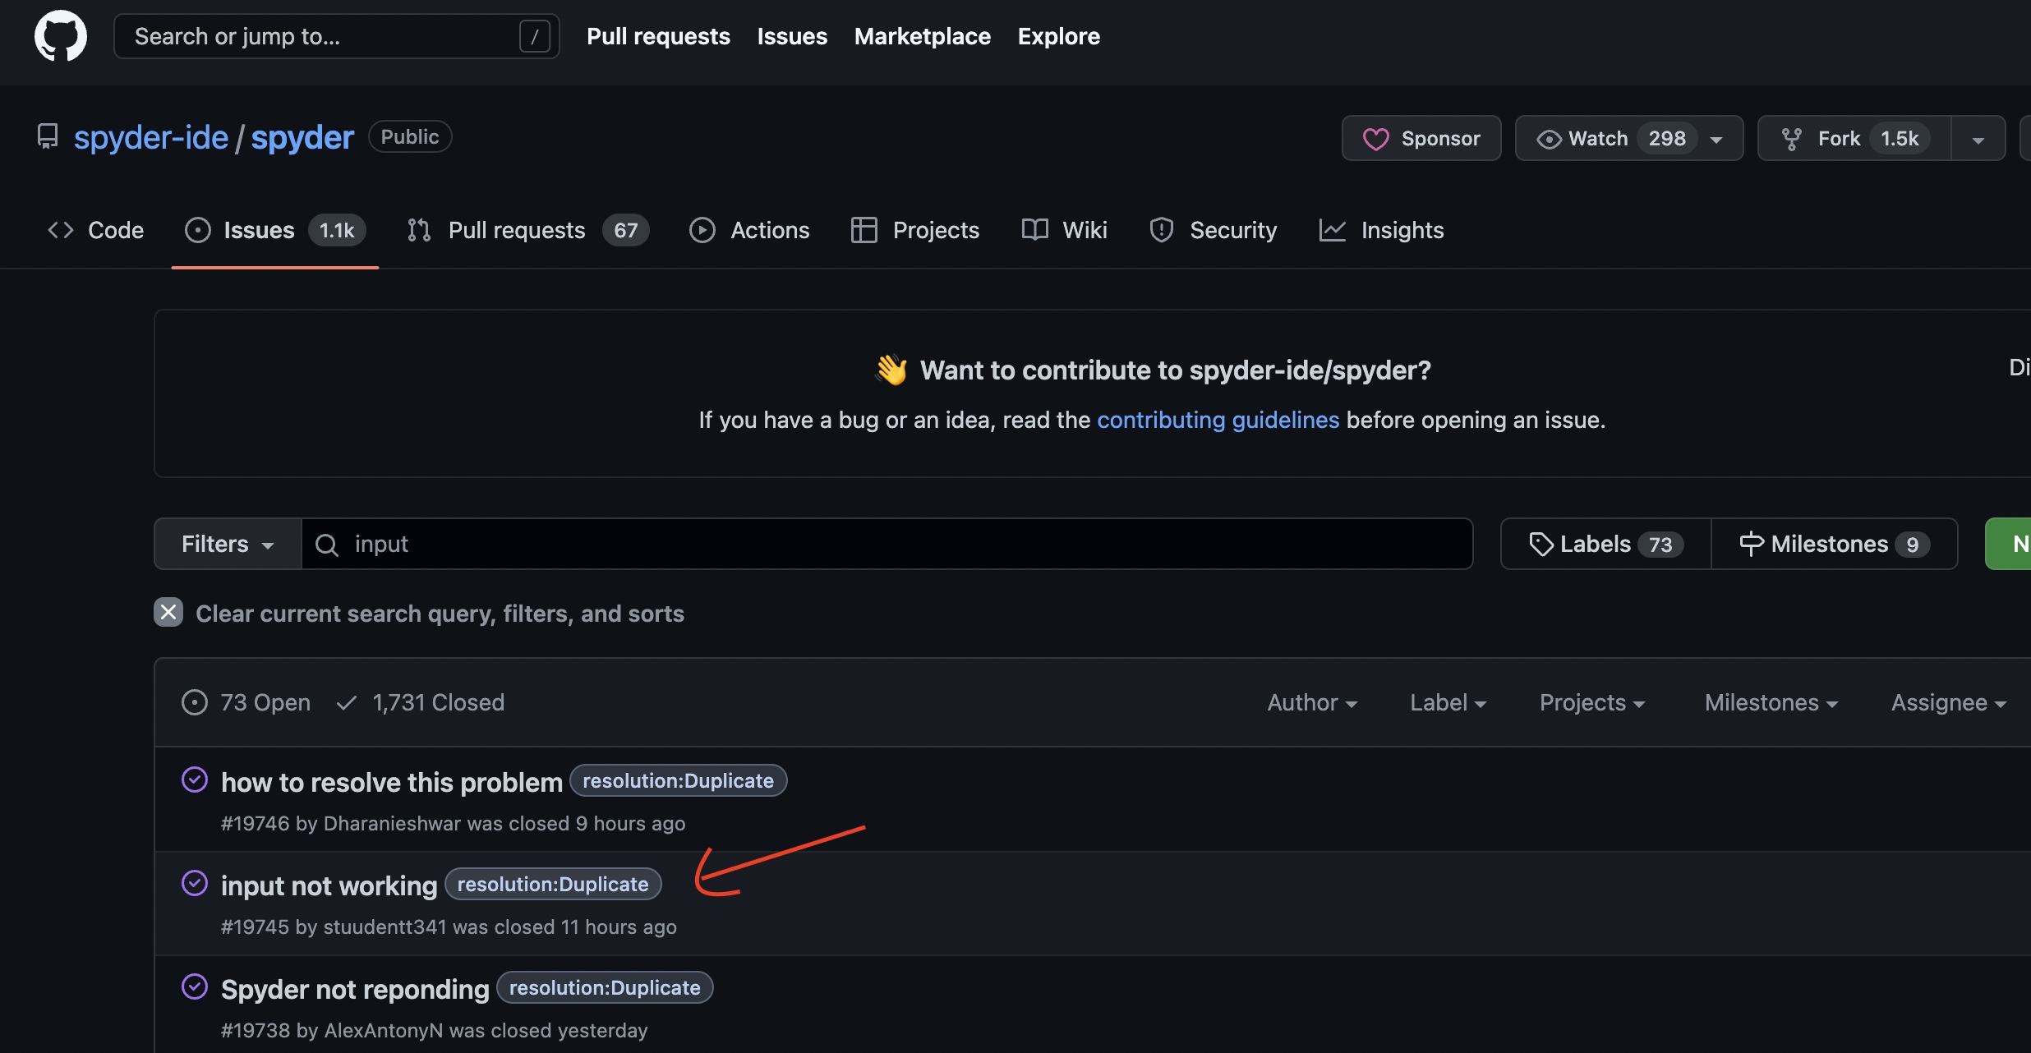Click the Sponsor heart icon
The image size is (2031, 1053).
[1376, 139]
